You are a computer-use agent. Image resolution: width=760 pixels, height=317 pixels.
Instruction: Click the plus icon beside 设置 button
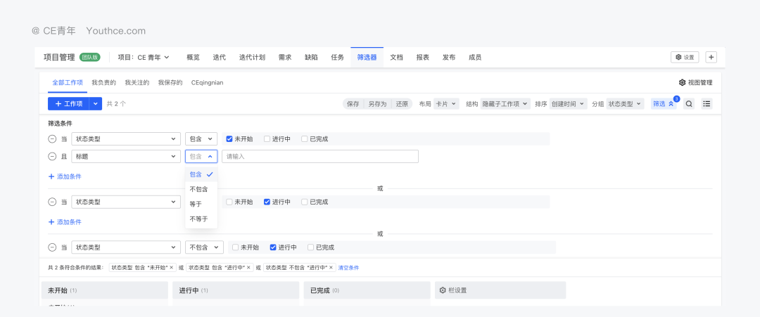711,57
